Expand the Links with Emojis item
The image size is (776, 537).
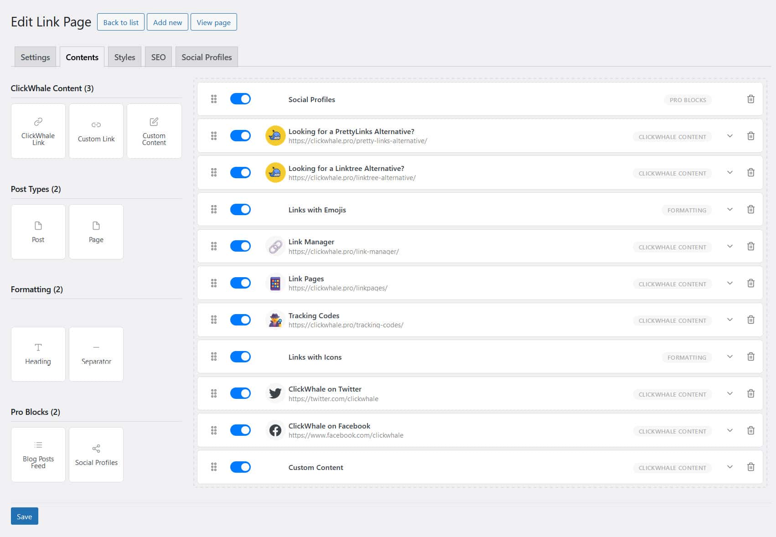pyautogui.click(x=729, y=210)
